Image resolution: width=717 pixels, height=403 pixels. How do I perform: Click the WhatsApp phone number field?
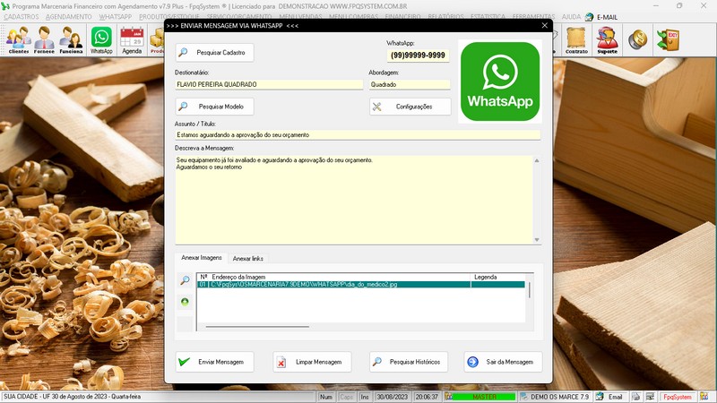[418, 56]
